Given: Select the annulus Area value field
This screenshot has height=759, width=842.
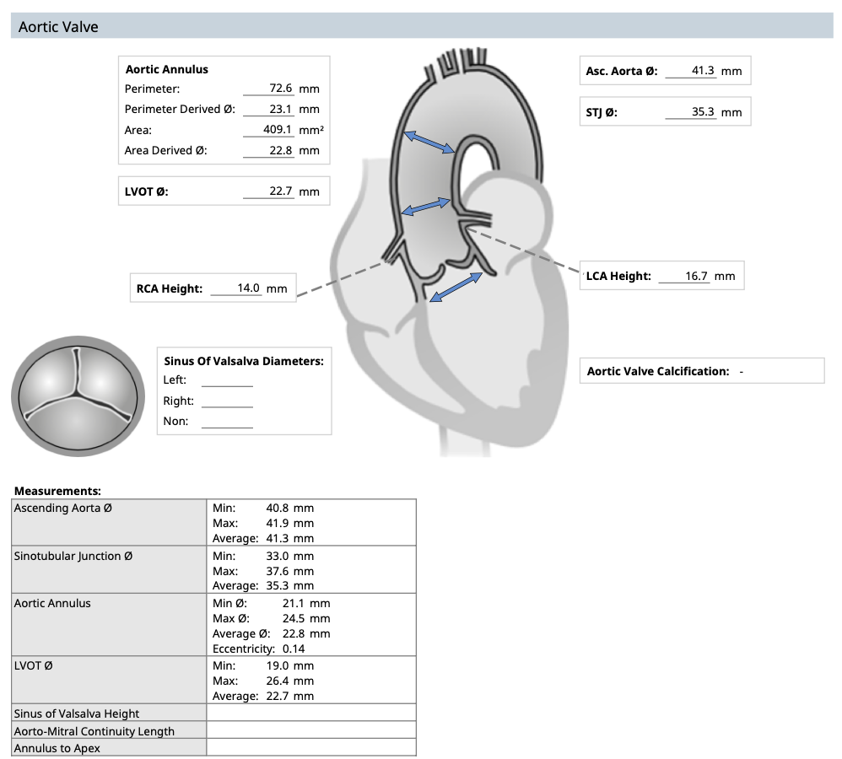Looking at the screenshot, I should tap(268, 131).
